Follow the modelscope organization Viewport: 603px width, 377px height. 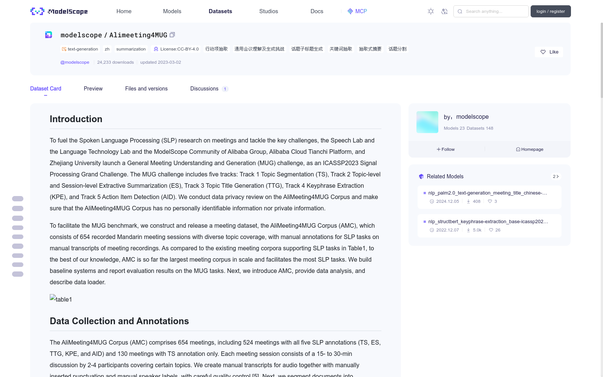pyautogui.click(x=446, y=149)
